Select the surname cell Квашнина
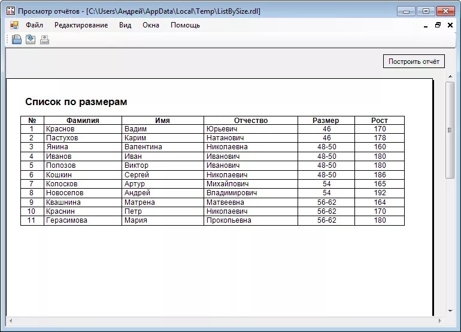Image resolution: width=461 pixels, height=332 pixels. (83, 202)
